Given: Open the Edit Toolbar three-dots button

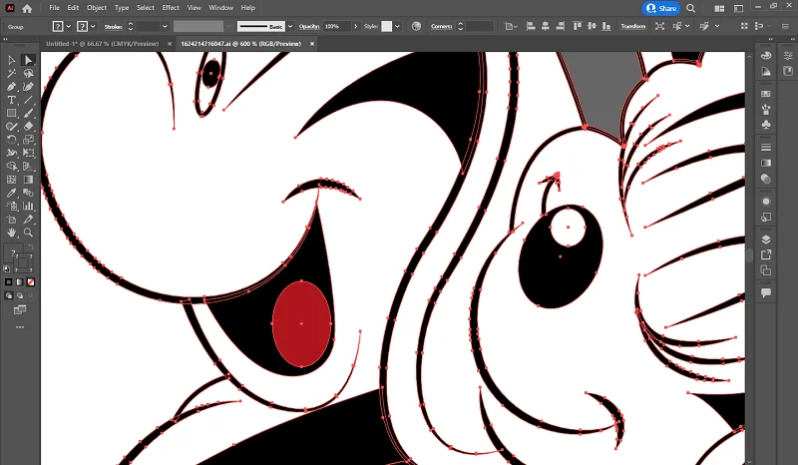Looking at the screenshot, I should [20, 327].
